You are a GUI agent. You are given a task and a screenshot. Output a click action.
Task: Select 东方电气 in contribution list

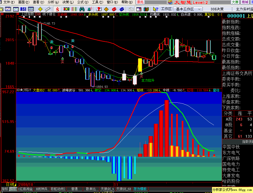click(231, 153)
